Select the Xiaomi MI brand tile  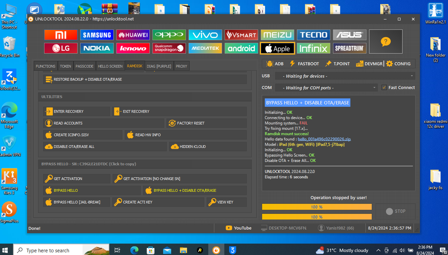(x=61, y=35)
